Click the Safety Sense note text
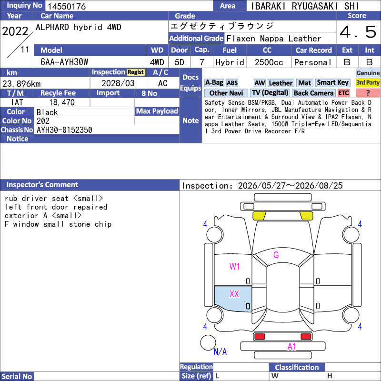This screenshot has width=381, height=381. (288, 117)
